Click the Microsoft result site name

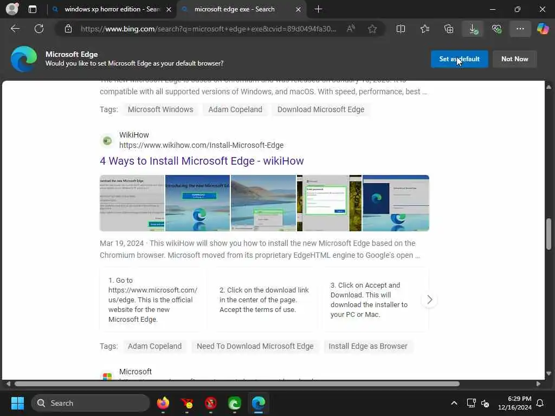coord(135,372)
